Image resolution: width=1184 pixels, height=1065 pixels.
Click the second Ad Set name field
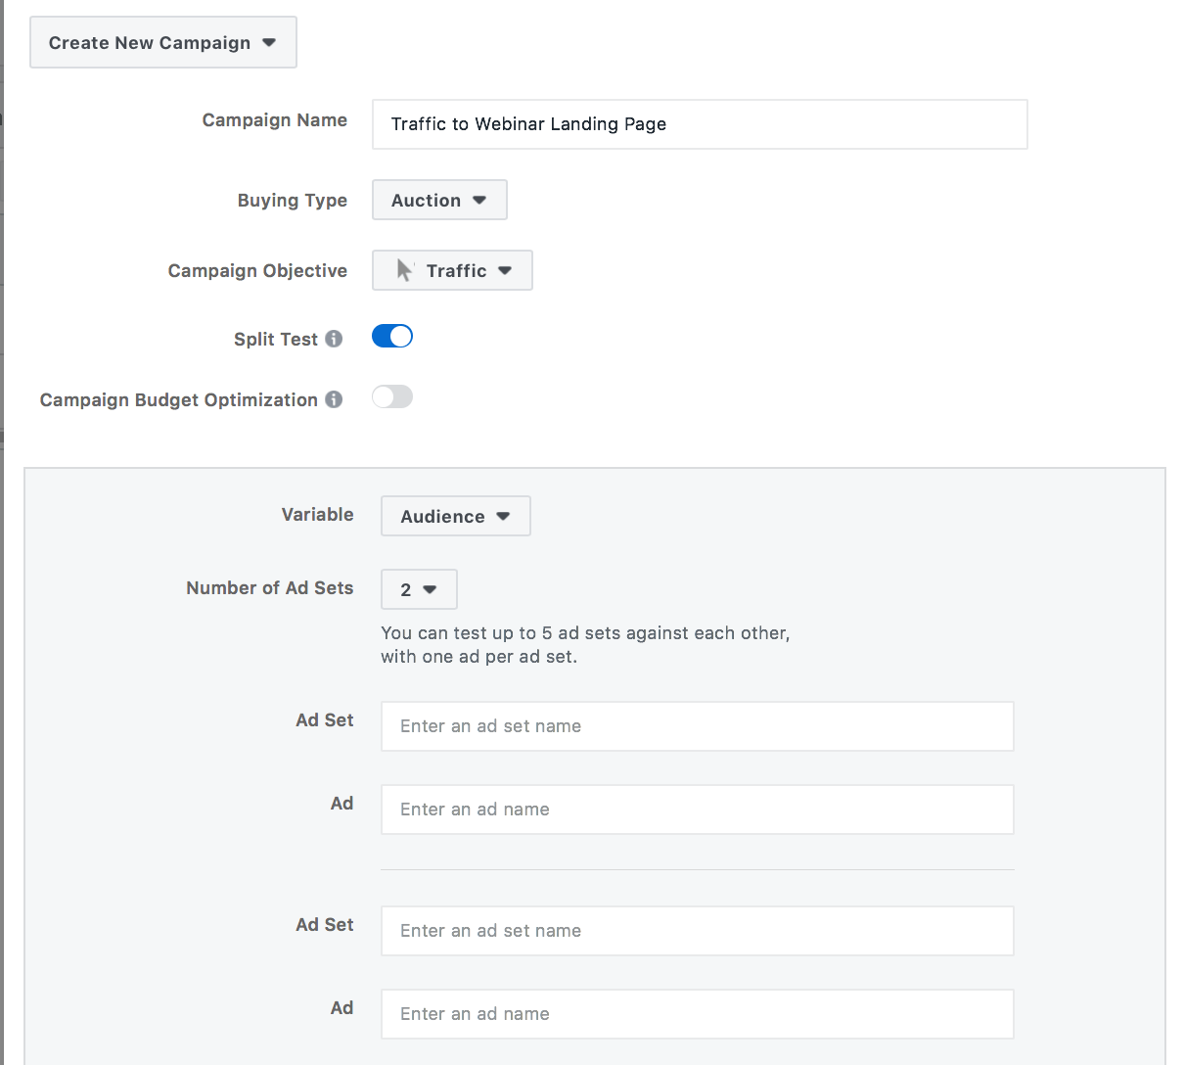tap(698, 931)
